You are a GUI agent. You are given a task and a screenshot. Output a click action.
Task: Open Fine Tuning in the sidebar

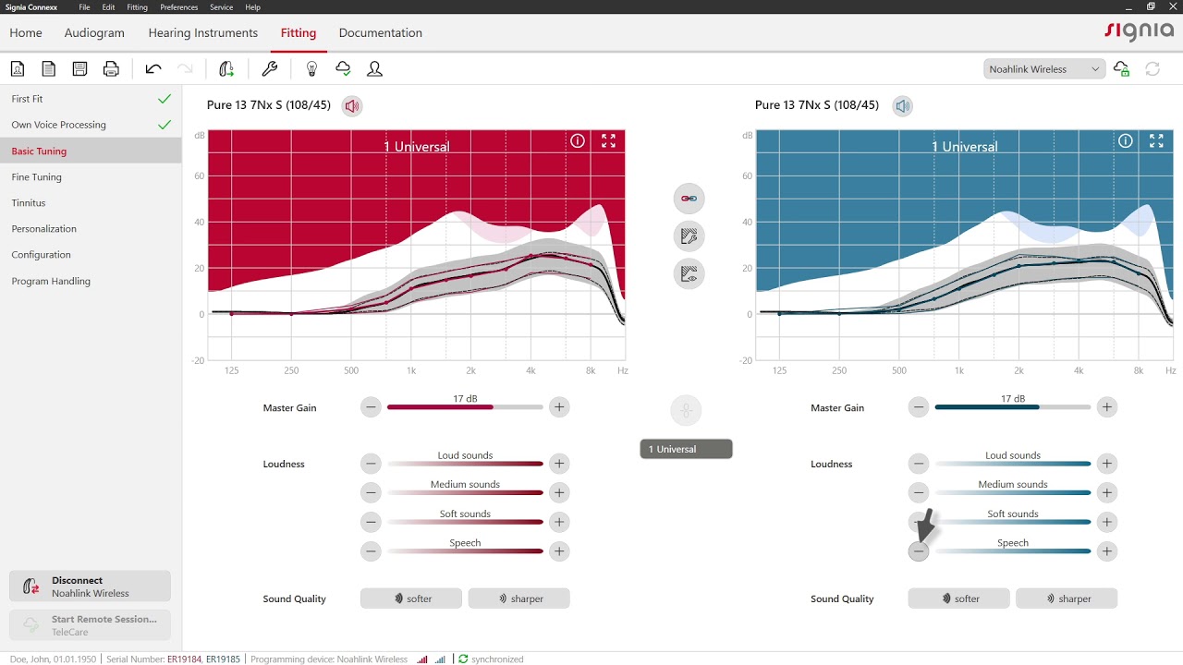click(x=91, y=177)
